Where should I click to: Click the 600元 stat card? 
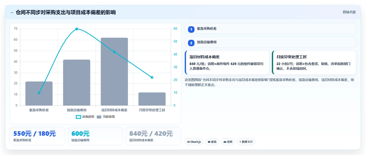click(95, 136)
